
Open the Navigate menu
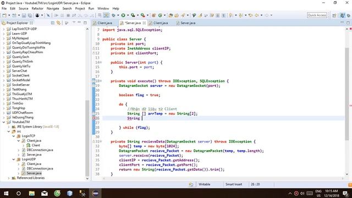(x=53, y=9)
